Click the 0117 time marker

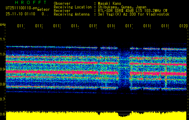129,26
